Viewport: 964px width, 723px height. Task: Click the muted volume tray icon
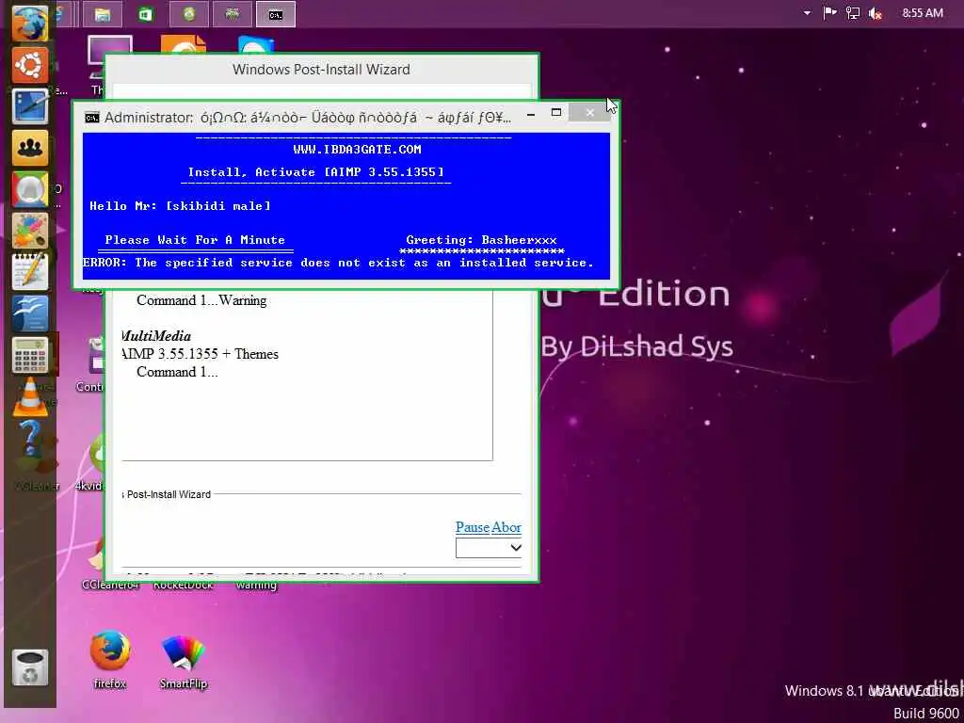point(876,13)
